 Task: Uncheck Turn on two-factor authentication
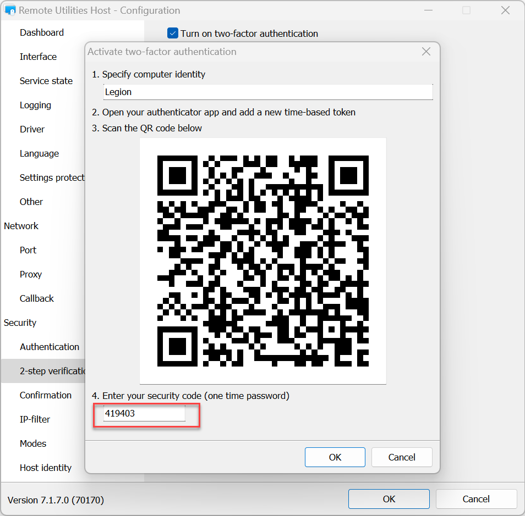click(x=173, y=34)
